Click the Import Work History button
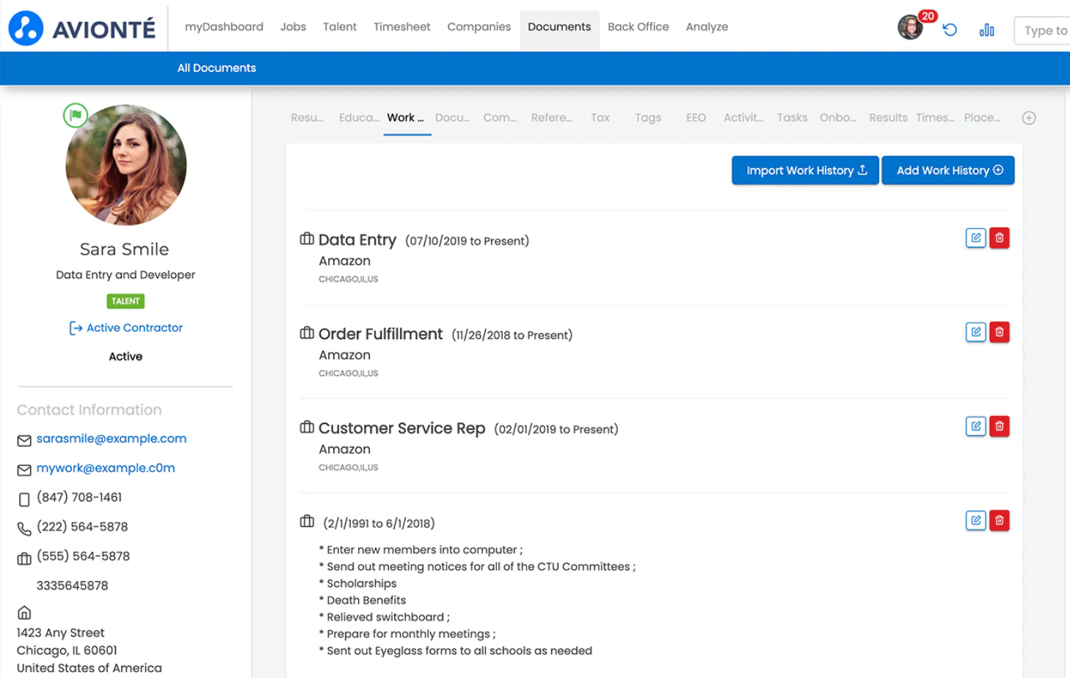This screenshot has width=1070, height=678. pos(805,170)
